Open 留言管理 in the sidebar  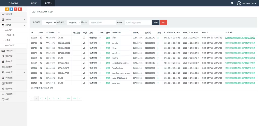click(x=9, y=61)
